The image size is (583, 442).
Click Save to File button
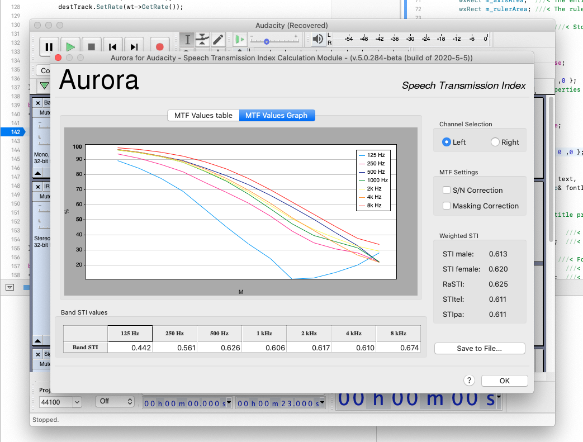click(x=480, y=348)
